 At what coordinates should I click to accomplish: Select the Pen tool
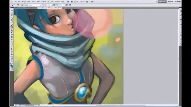pyautogui.click(x=12, y=44)
